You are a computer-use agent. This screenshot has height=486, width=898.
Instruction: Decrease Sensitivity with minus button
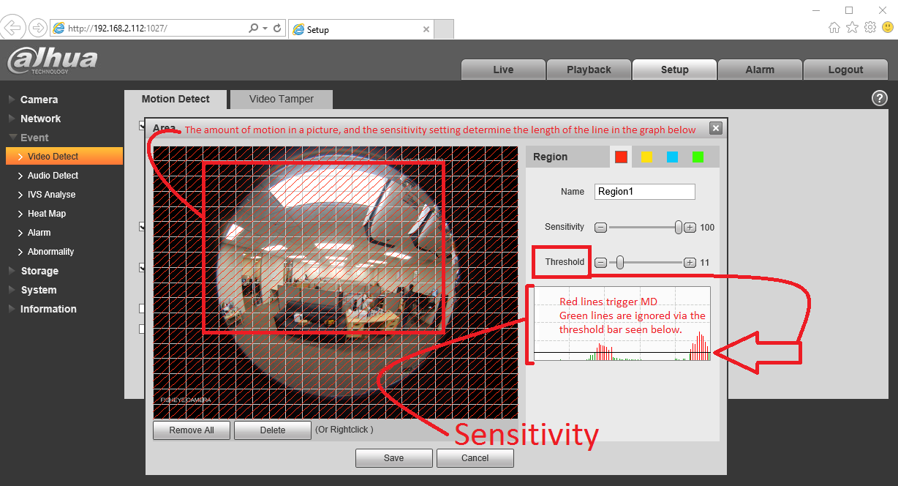click(x=600, y=228)
